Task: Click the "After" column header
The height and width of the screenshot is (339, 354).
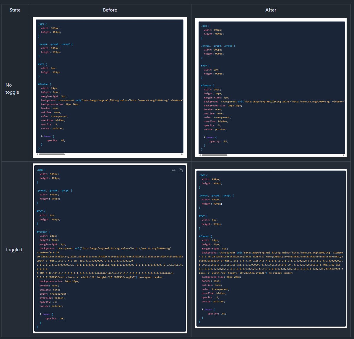Action: pos(271,10)
